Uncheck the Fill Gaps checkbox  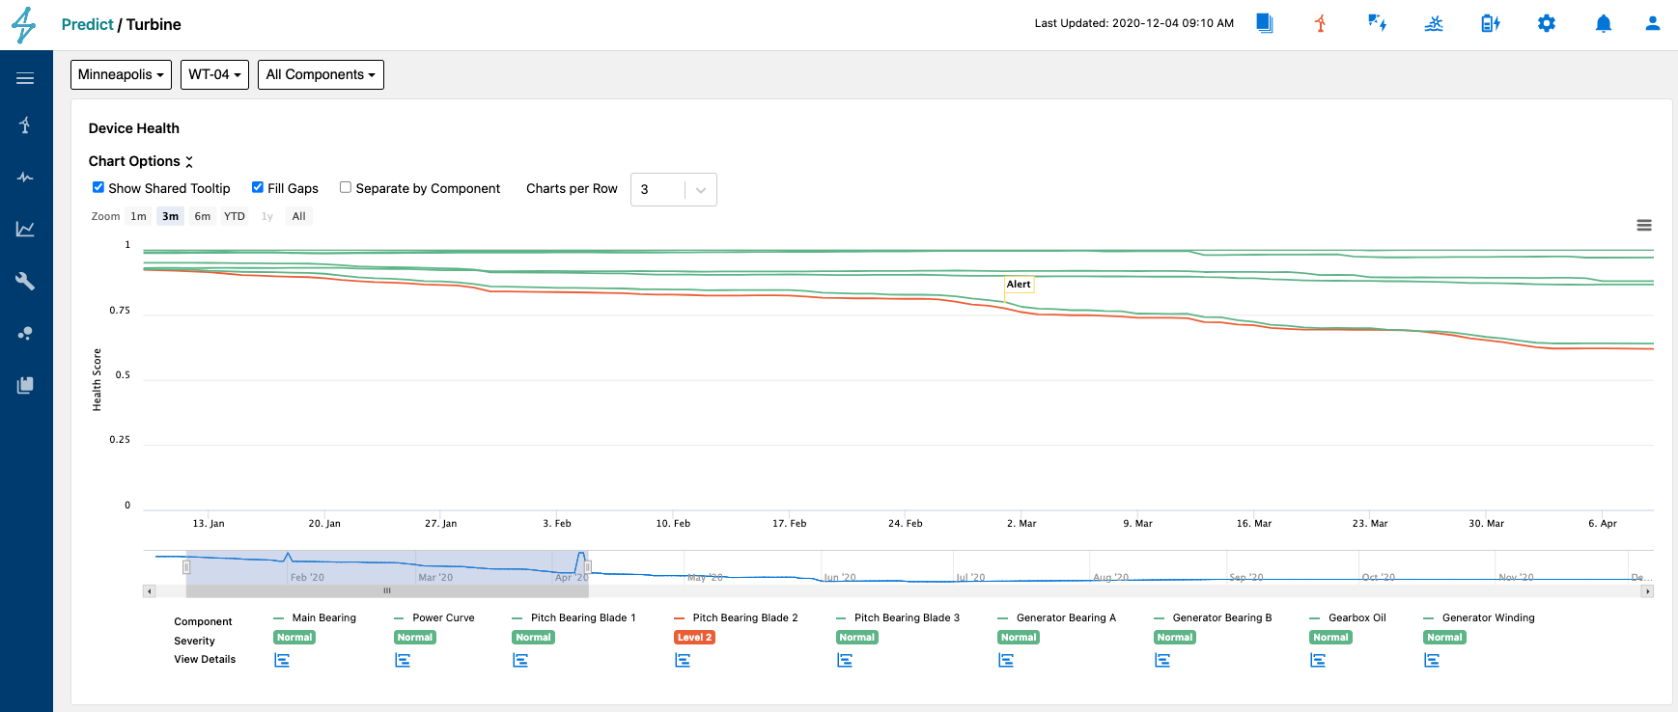point(258,187)
